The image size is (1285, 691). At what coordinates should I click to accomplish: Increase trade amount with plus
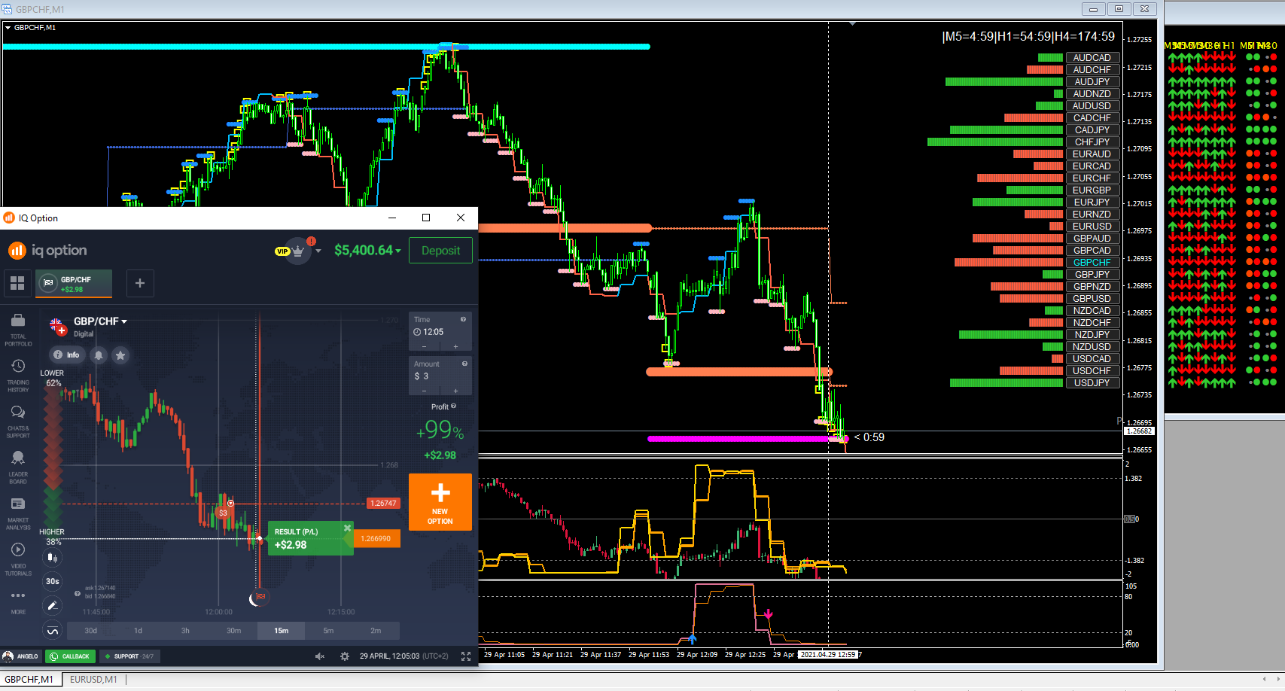(455, 391)
